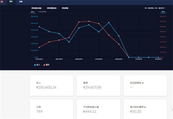Click the highest red-line data point
Image resolution: width=173 pixels, height=119 pixels.
pos(89,21)
